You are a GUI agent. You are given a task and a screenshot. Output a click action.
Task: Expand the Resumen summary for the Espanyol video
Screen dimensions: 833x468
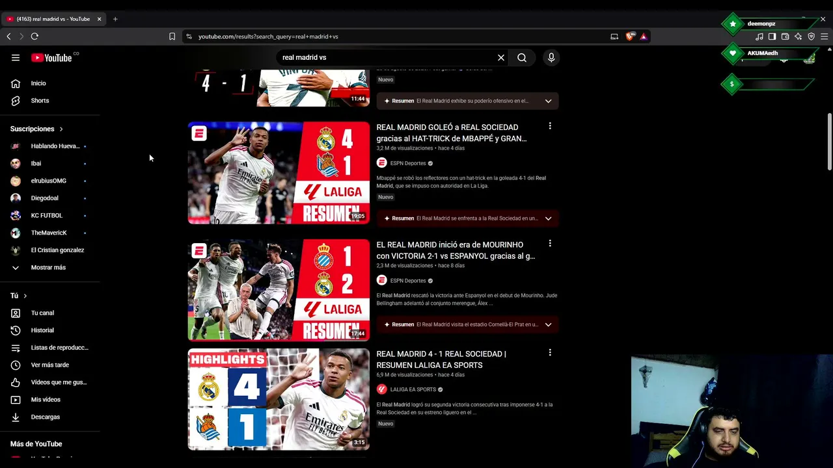(x=467, y=324)
